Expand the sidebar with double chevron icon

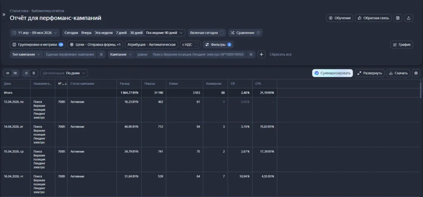pyautogui.click(x=4, y=14)
